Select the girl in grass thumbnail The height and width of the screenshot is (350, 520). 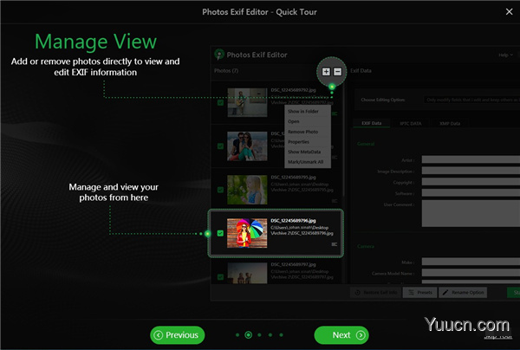point(247,190)
